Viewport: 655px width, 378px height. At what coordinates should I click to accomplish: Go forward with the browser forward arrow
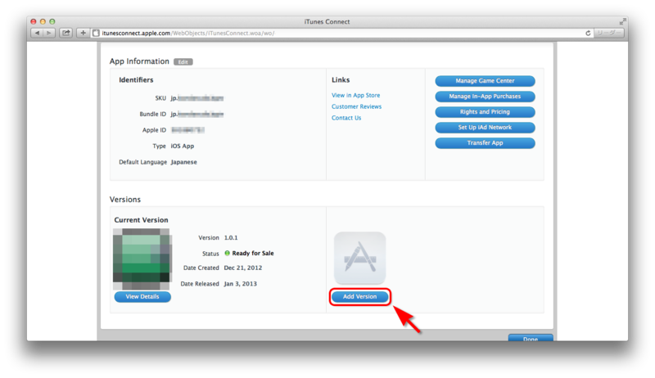click(x=49, y=33)
